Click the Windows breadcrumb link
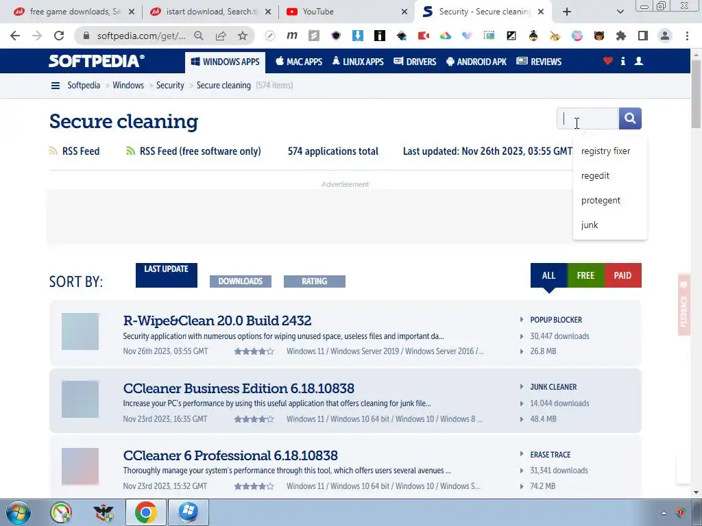The height and width of the screenshot is (526, 702). pyautogui.click(x=128, y=86)
